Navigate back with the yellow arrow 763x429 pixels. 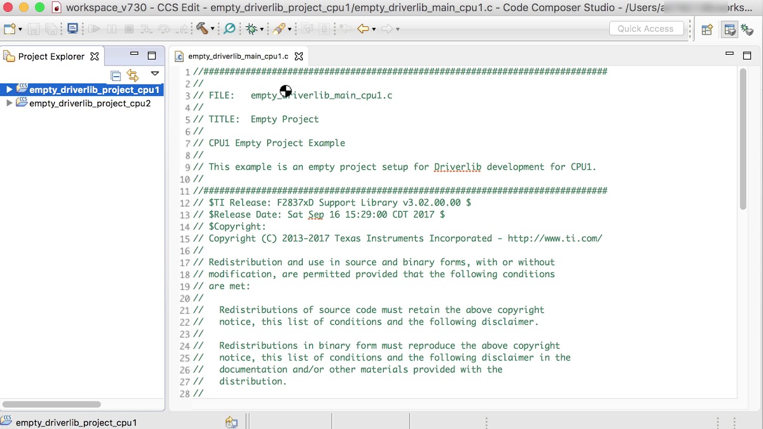[363, 29]
